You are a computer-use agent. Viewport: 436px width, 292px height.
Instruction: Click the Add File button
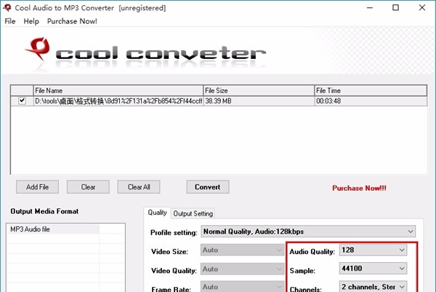pyautogui.click(x=37, y=186)
